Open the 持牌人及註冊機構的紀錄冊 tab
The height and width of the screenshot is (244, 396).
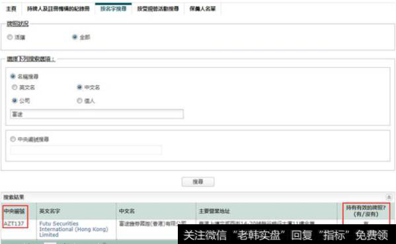[58, 9]
